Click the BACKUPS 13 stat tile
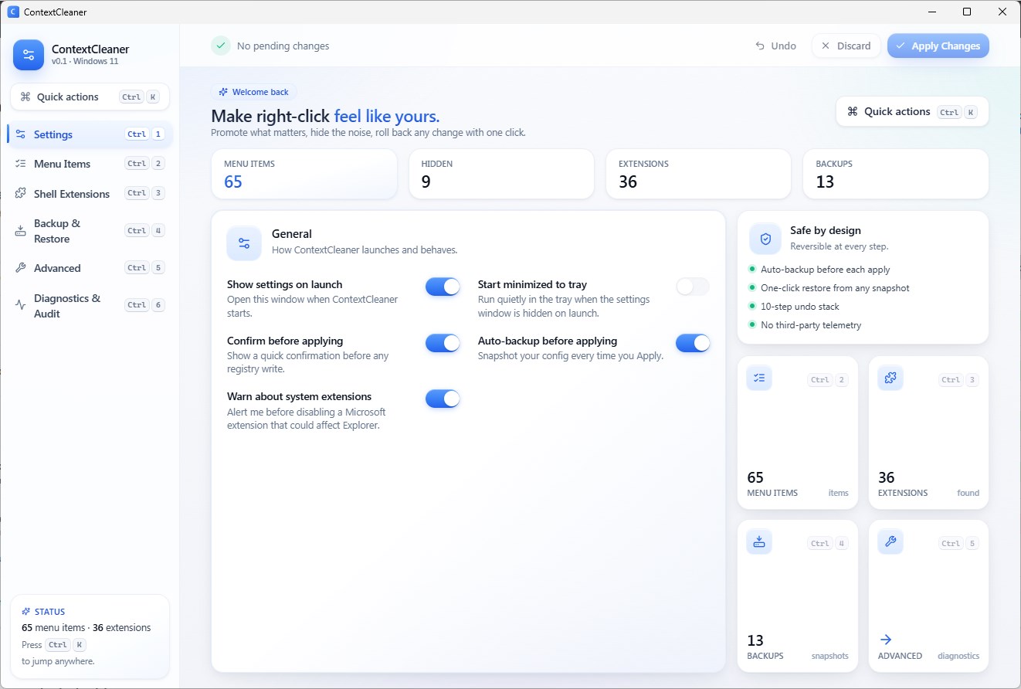The image size is (1021, 689). [896, 174]
